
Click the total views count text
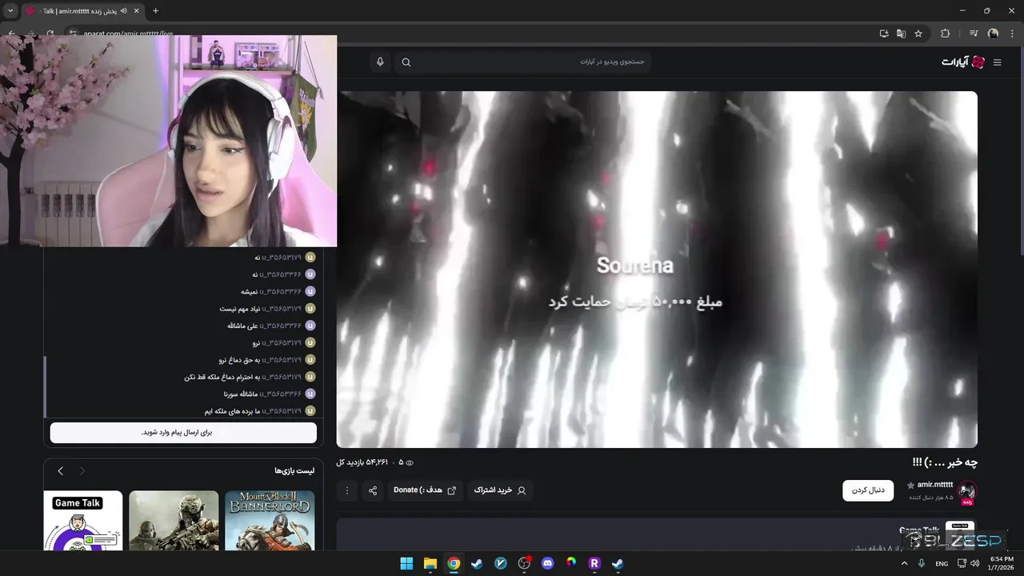[362, 462]
